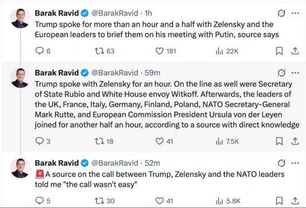
Task: Open Grok explain icon on 59m tweet
Action: (281, 73)
